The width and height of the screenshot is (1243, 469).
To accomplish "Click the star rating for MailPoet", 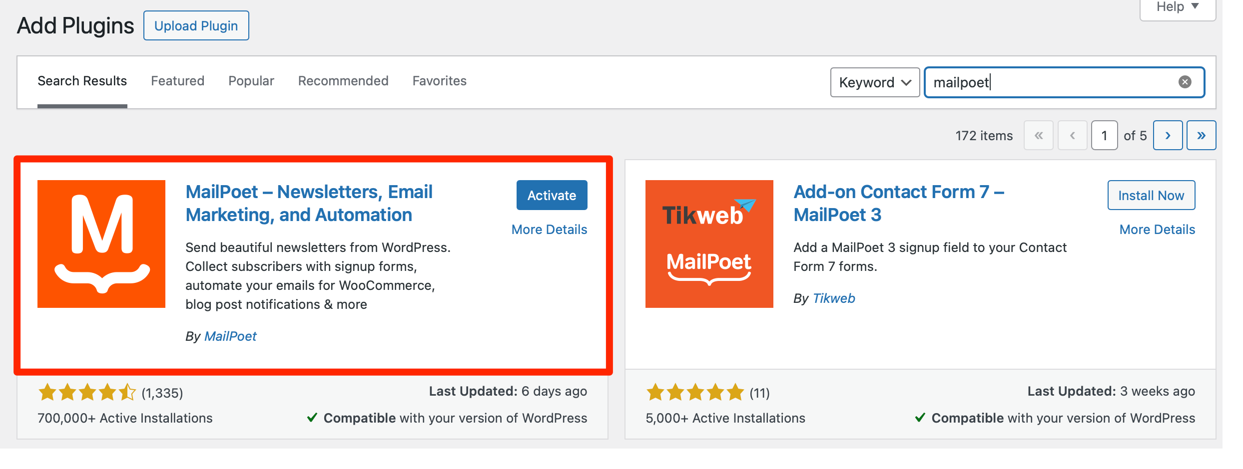I will pyautogui.click(x=86, y=392).
